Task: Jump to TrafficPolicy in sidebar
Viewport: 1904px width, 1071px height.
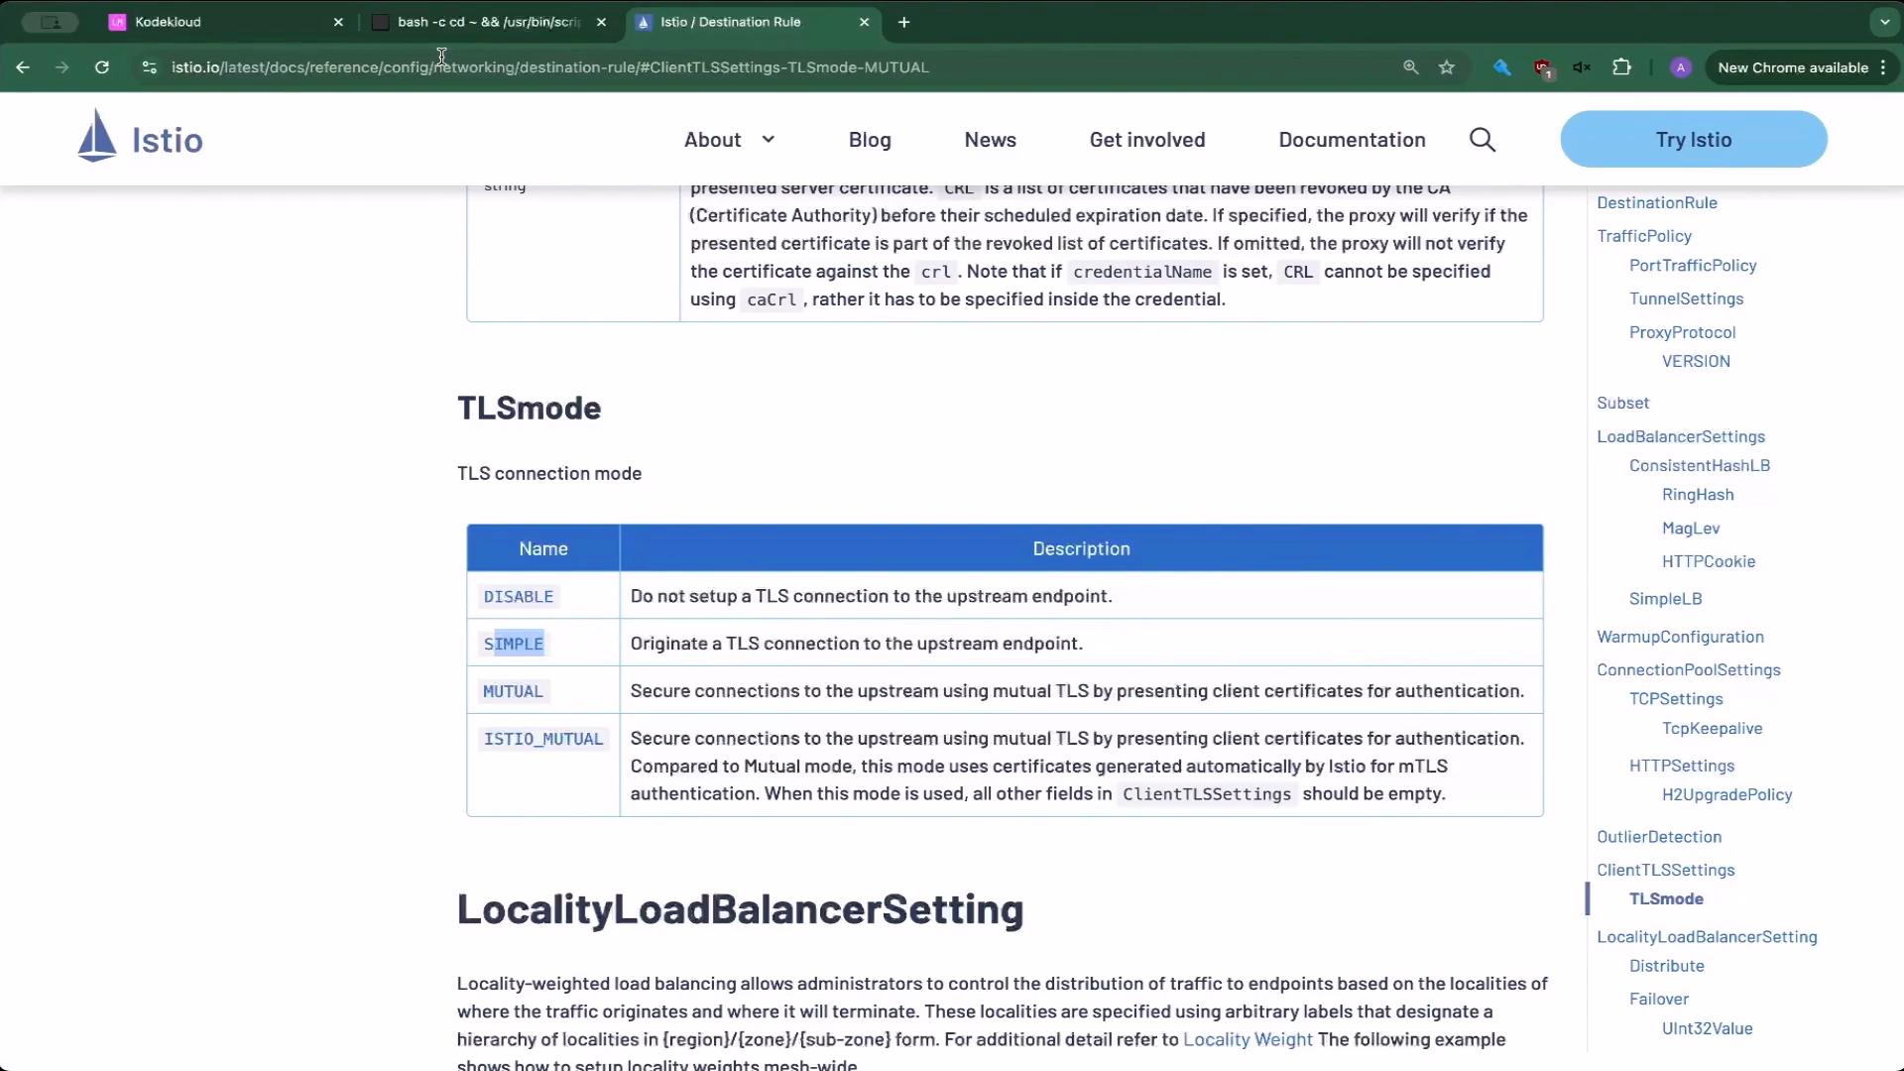Action: coord(1643,236)
